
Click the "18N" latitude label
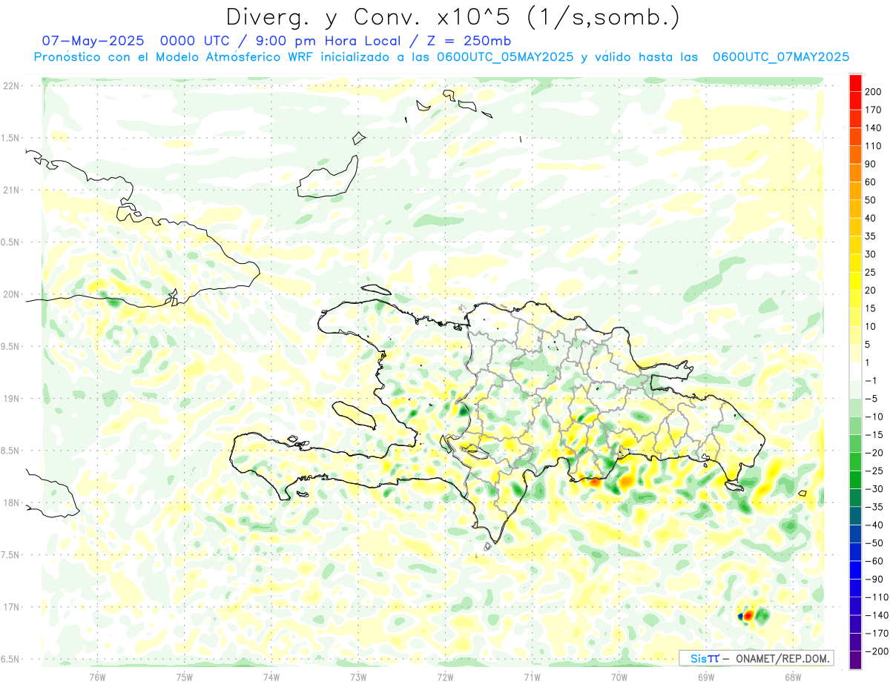10,502
